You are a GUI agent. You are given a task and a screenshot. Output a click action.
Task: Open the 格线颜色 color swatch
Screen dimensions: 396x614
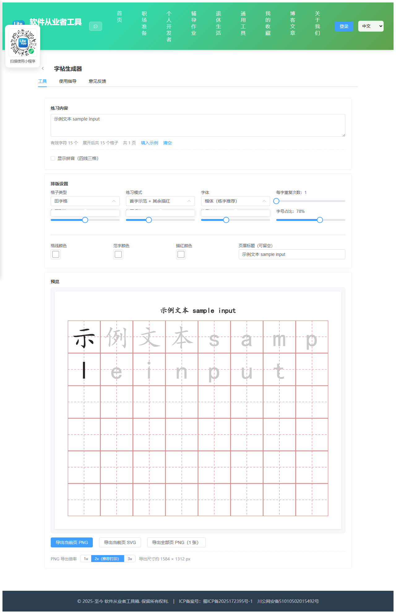click(x=56, y=254)
